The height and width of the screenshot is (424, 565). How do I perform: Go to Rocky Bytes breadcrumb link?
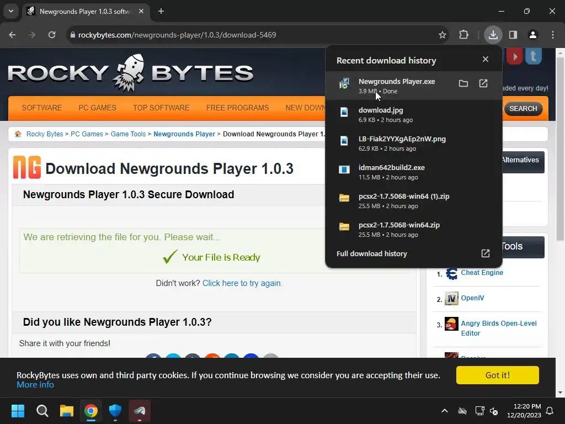(x=45, y=134)
